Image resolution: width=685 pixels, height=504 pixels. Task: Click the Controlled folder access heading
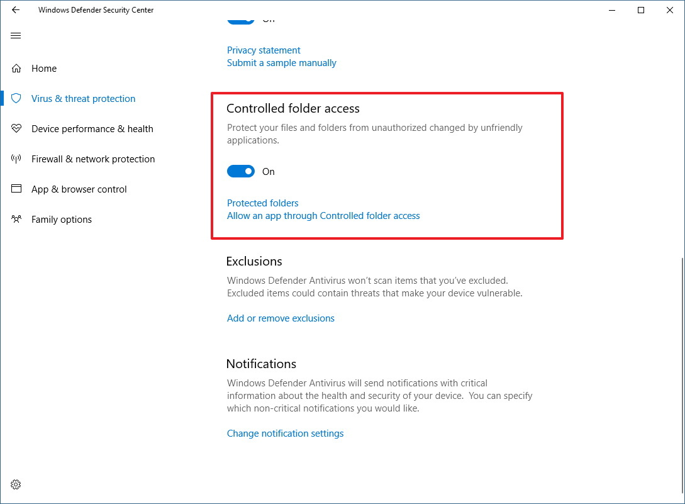coord(293,108)
